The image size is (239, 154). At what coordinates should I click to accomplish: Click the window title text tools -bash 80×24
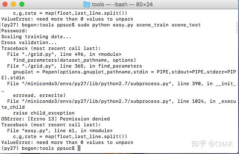point(122,4)
